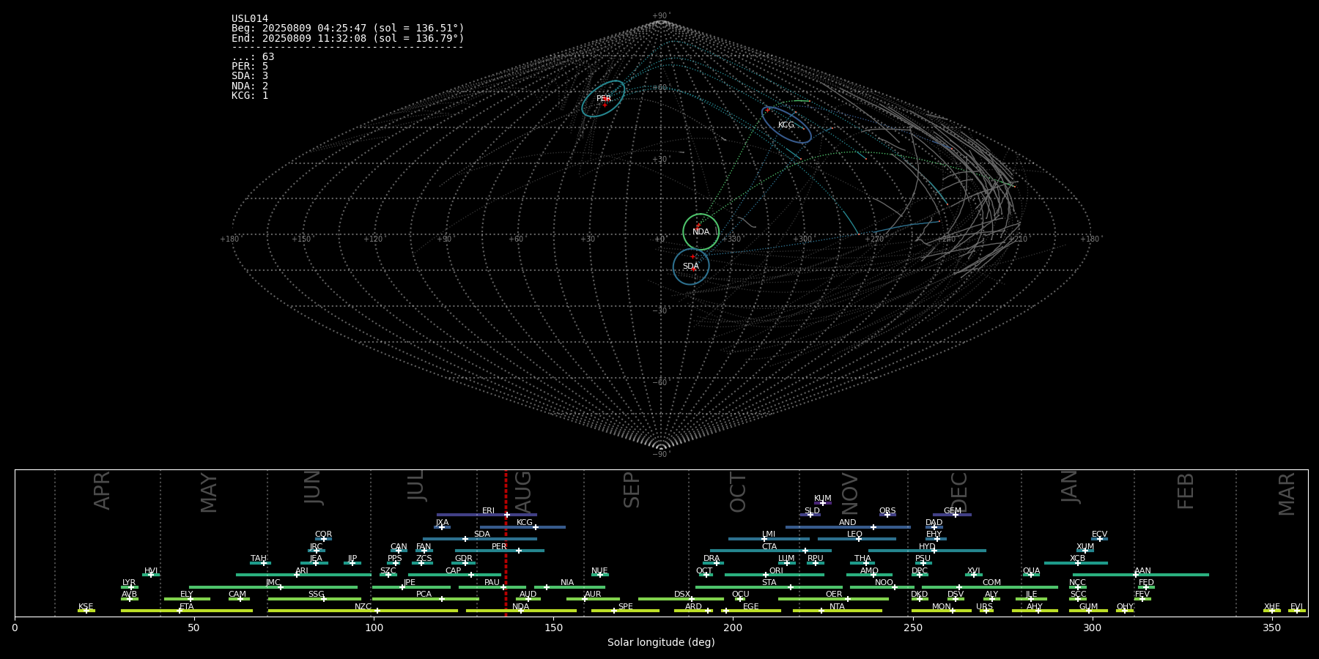Click the SEP month label in the timeline

click(x=632, y=490)
